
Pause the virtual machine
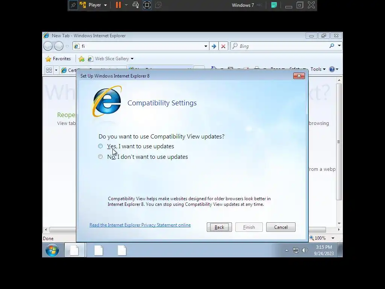(118, 5)
